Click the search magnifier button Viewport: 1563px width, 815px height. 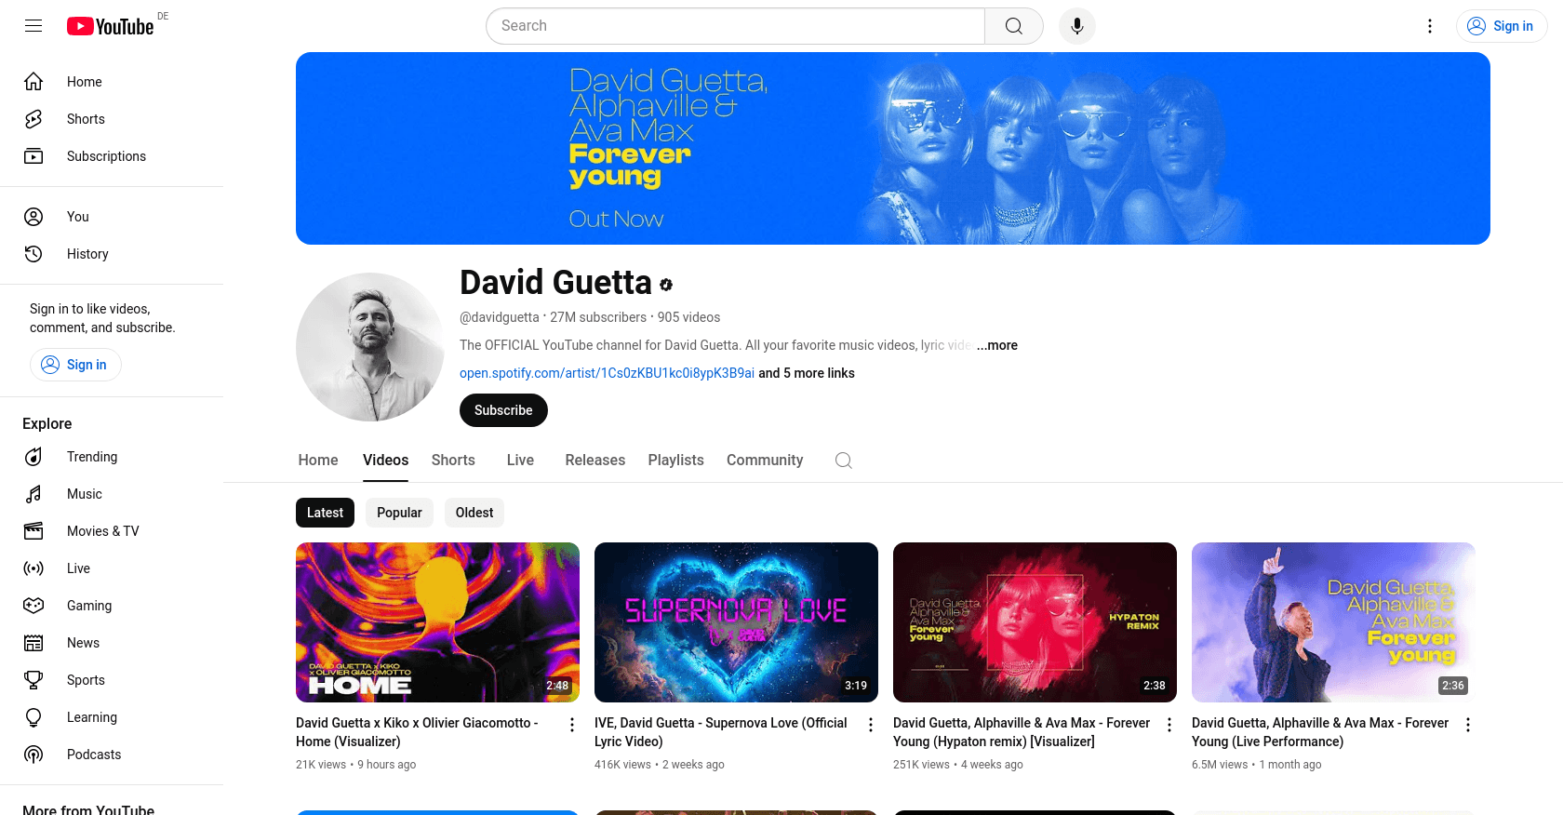click(1014, 26)
